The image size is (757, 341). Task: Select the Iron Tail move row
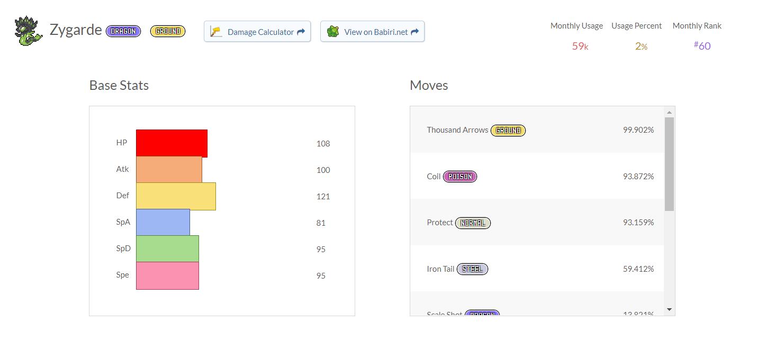click(x=537, y=269)
